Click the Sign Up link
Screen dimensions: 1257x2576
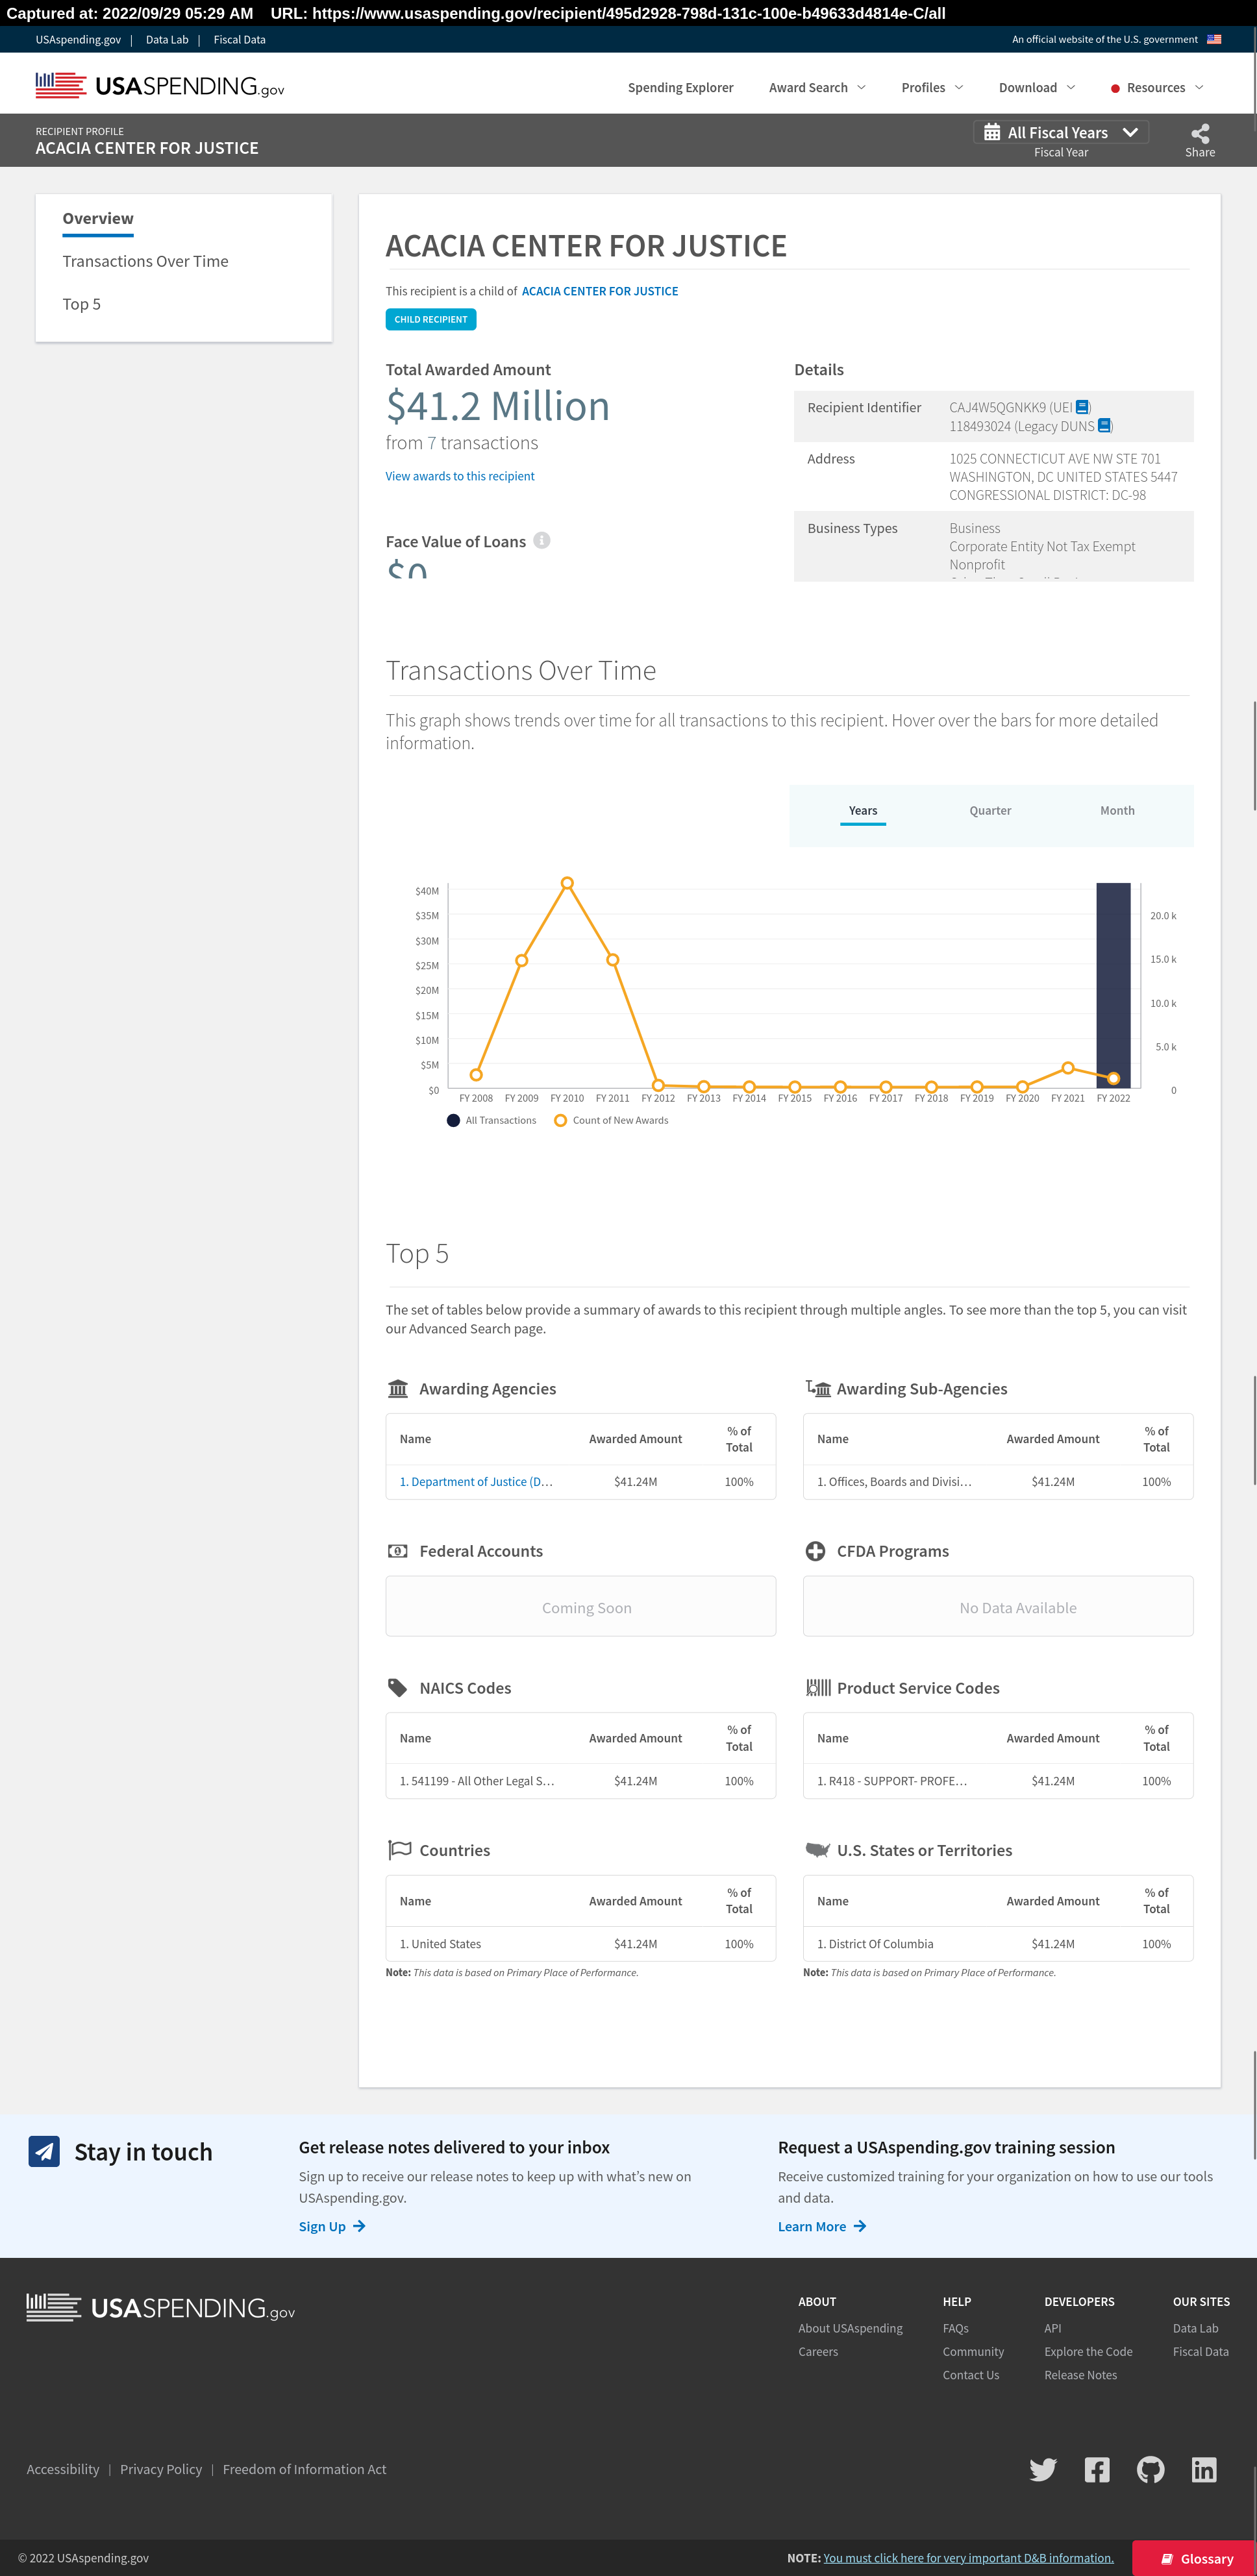(322, 2226)
